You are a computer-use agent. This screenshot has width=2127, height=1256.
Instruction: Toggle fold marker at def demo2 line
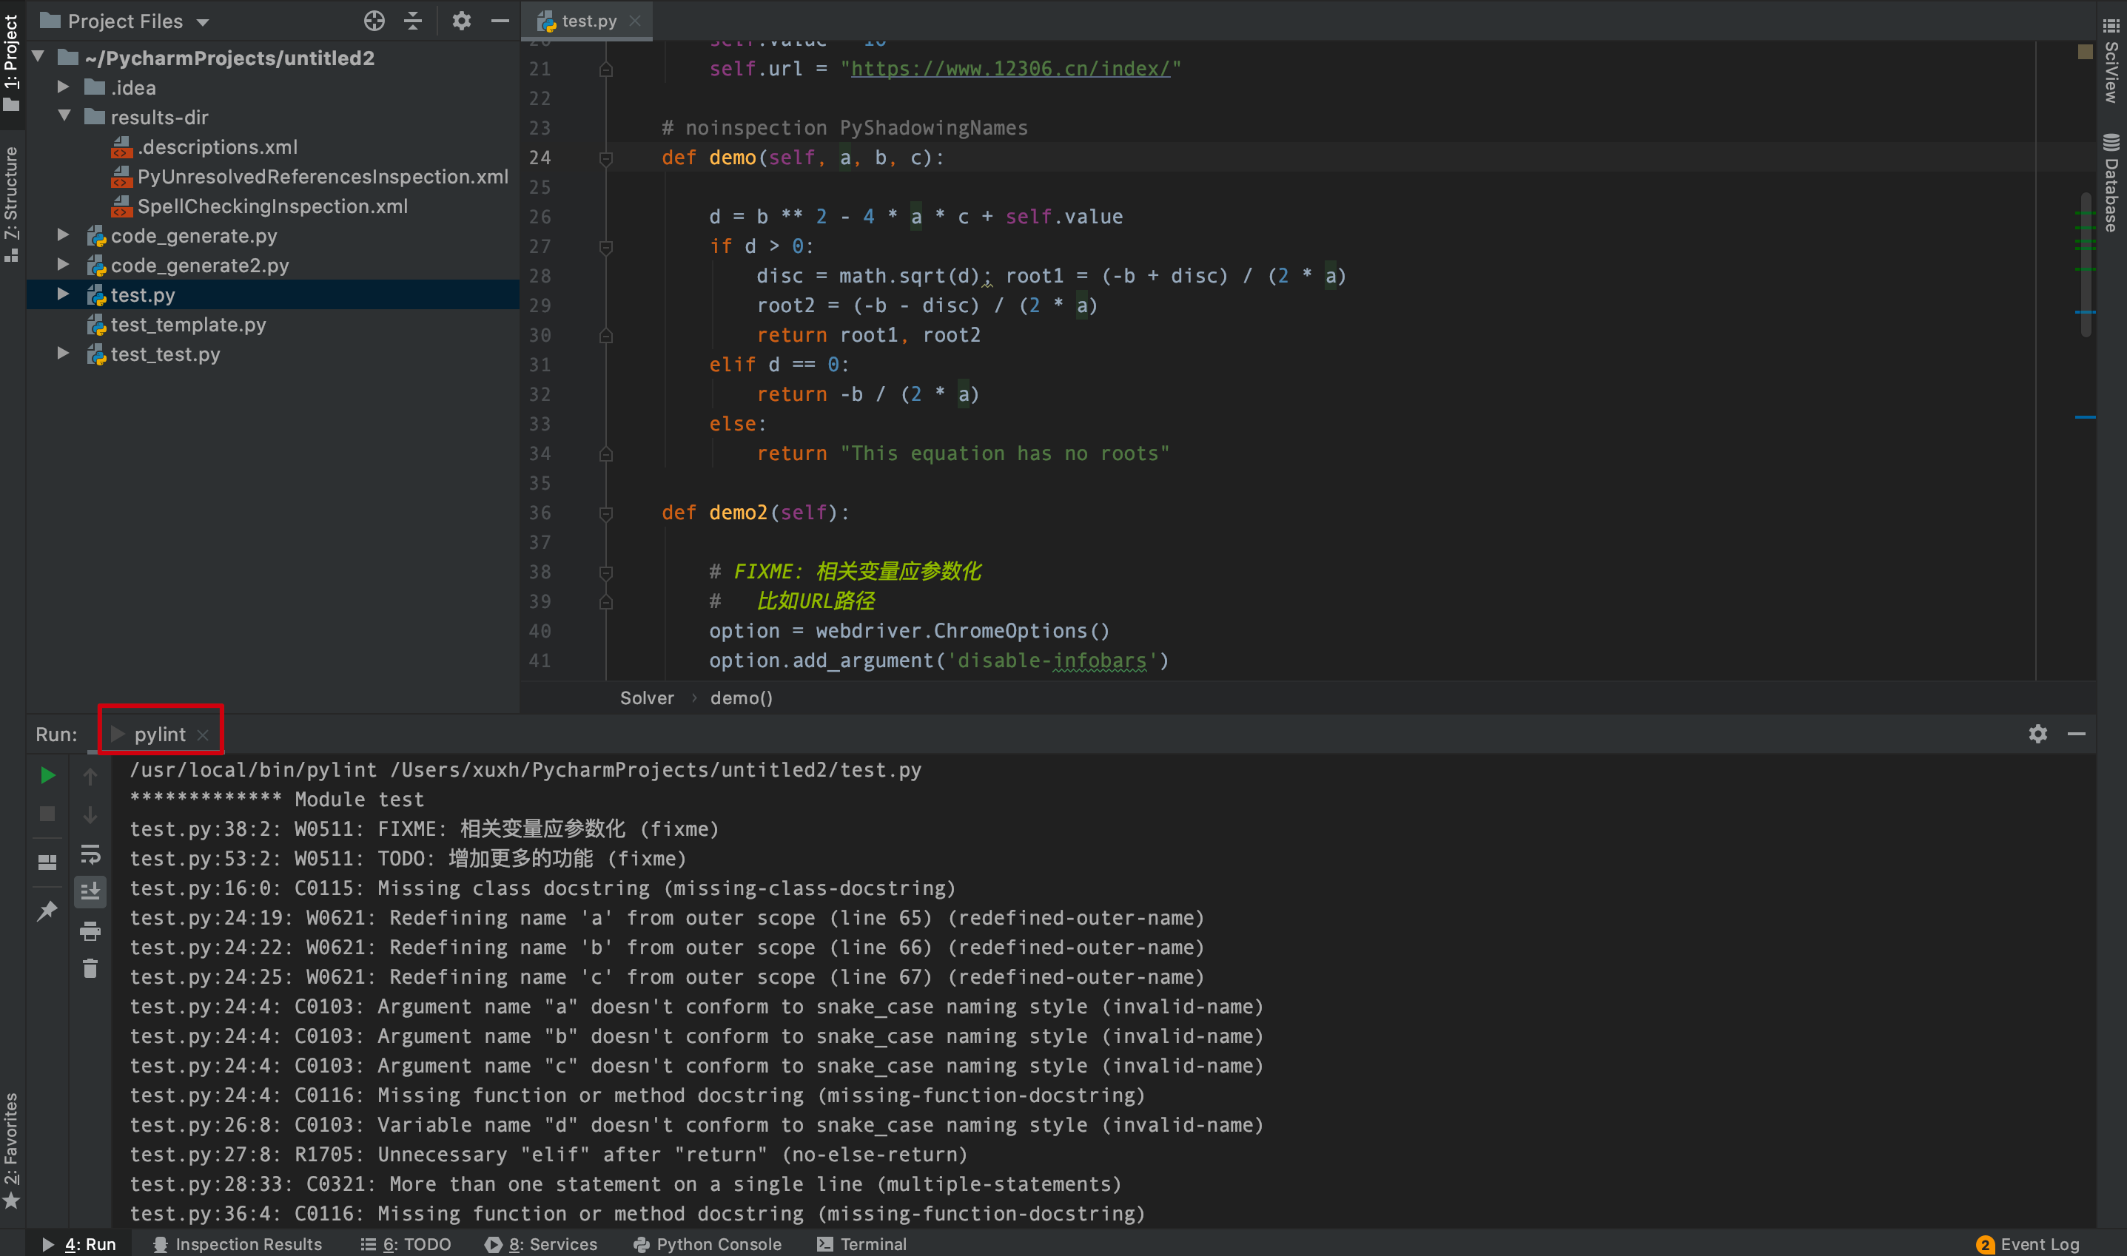[606, 514]
